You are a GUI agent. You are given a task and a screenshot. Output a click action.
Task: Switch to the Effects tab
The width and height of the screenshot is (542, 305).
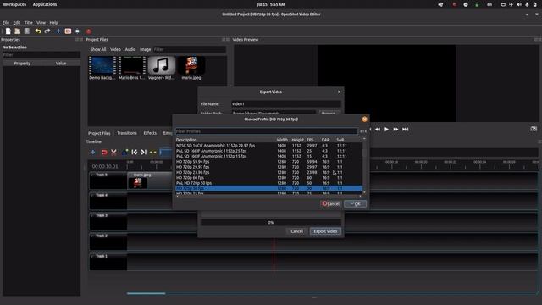[x=150, y=133]
